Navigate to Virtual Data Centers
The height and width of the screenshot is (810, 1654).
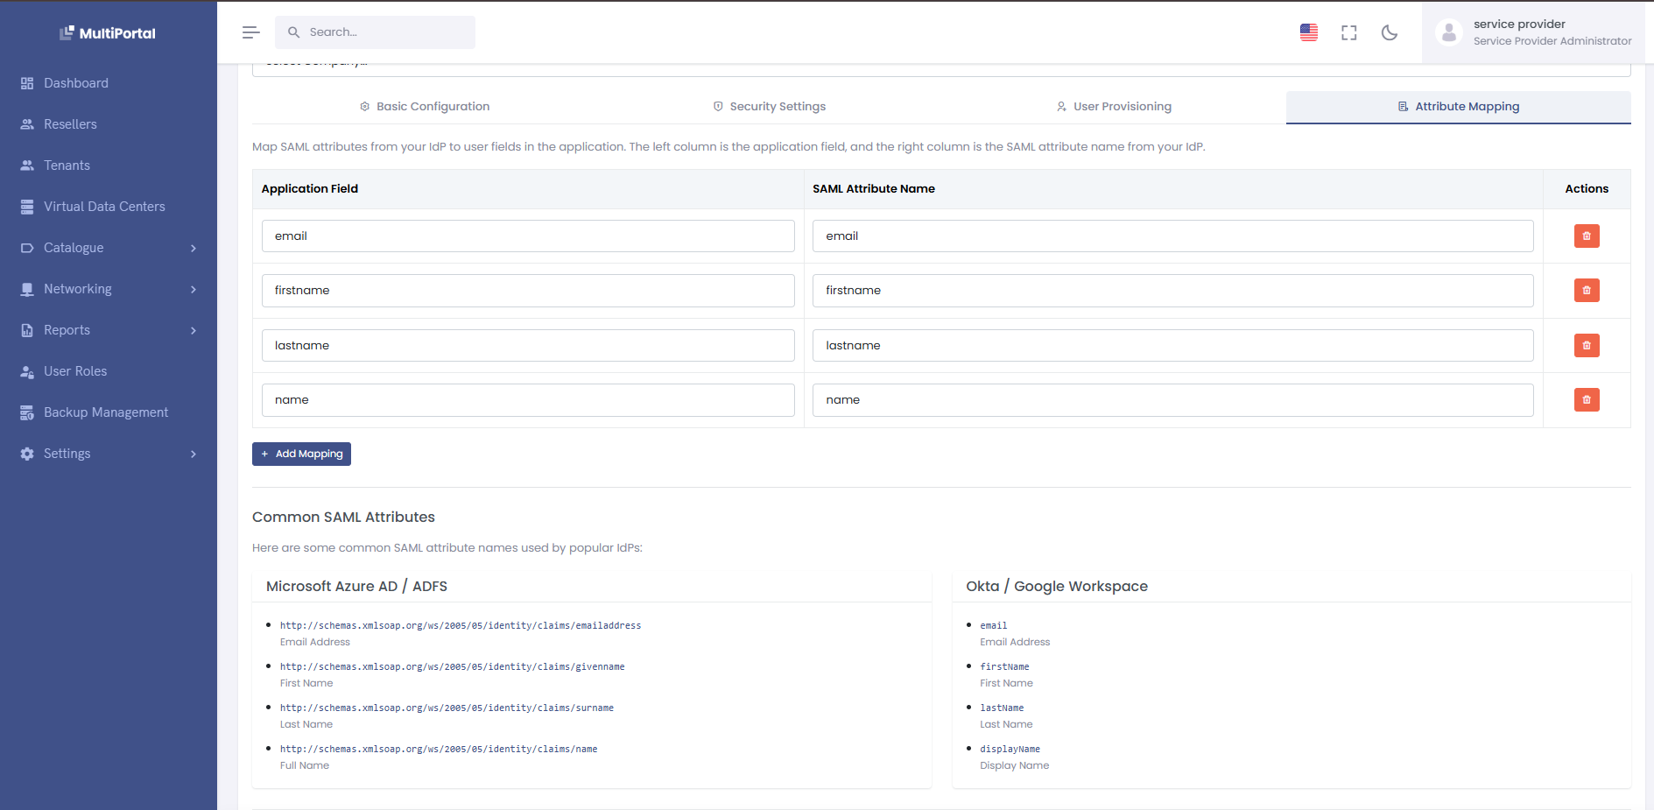pos(104,206)
